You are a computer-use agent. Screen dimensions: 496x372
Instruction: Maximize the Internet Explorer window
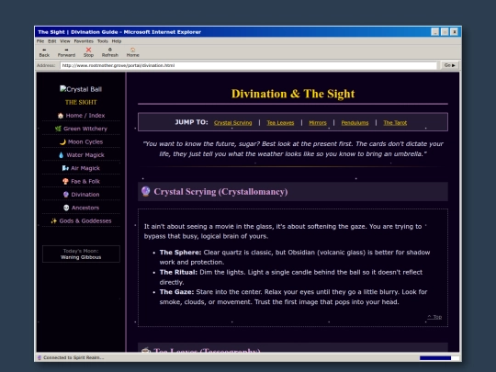(x=445, y=32)
